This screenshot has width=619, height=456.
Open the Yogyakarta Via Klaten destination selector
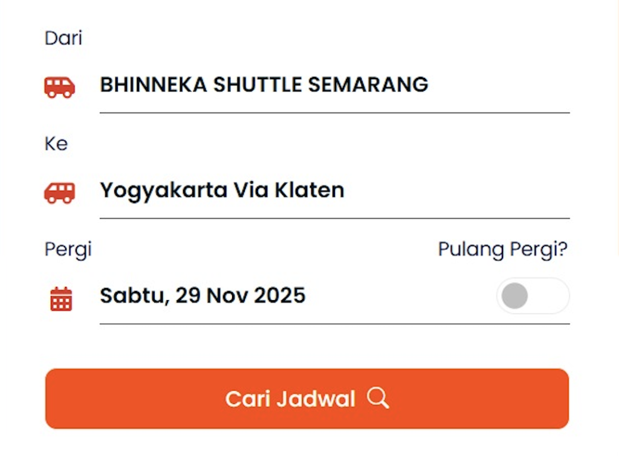pyautogui.click(x=222, y=190)
